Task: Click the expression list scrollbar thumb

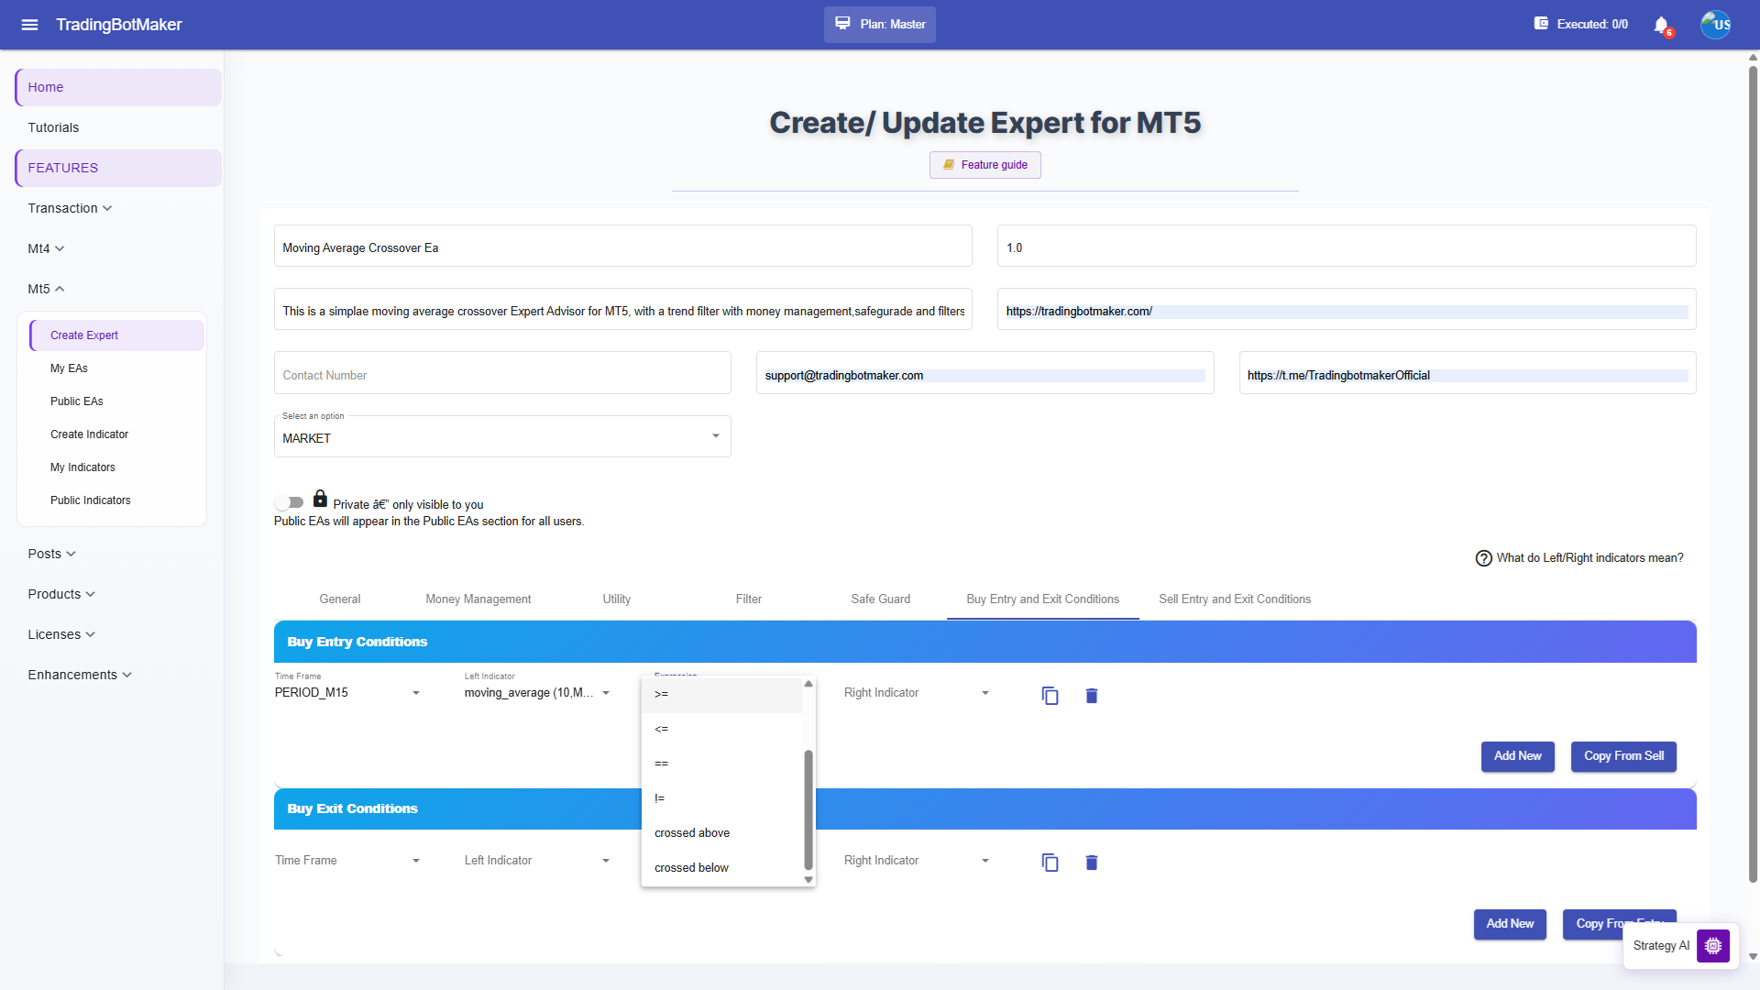Action: [x=808, y=809]
